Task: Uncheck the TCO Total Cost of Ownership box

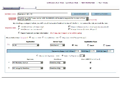Action: point(19,27)
